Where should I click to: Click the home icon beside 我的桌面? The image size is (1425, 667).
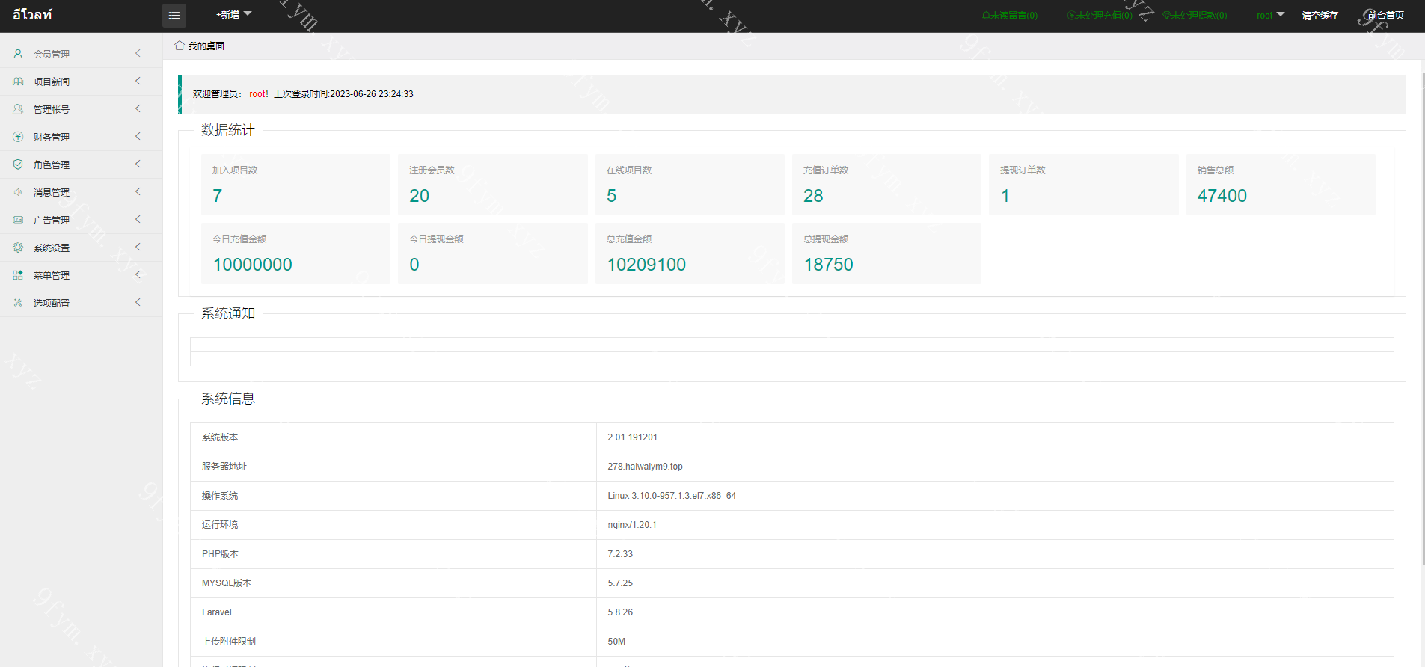point(180,46)
